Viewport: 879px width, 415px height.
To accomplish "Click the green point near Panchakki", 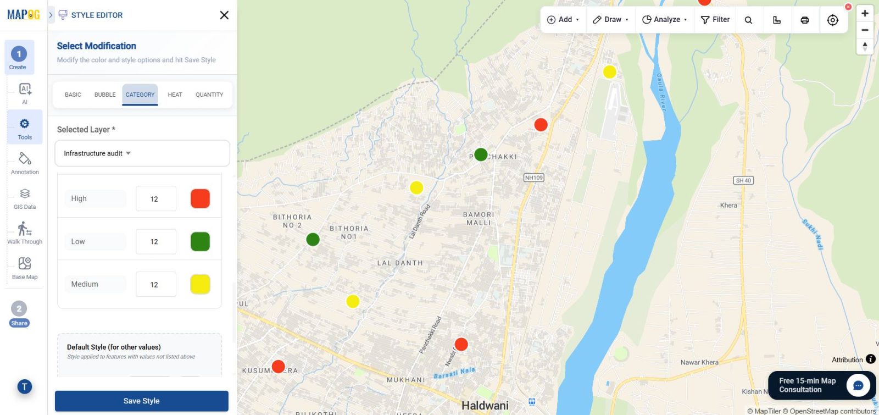I will [x=481, y=154].
